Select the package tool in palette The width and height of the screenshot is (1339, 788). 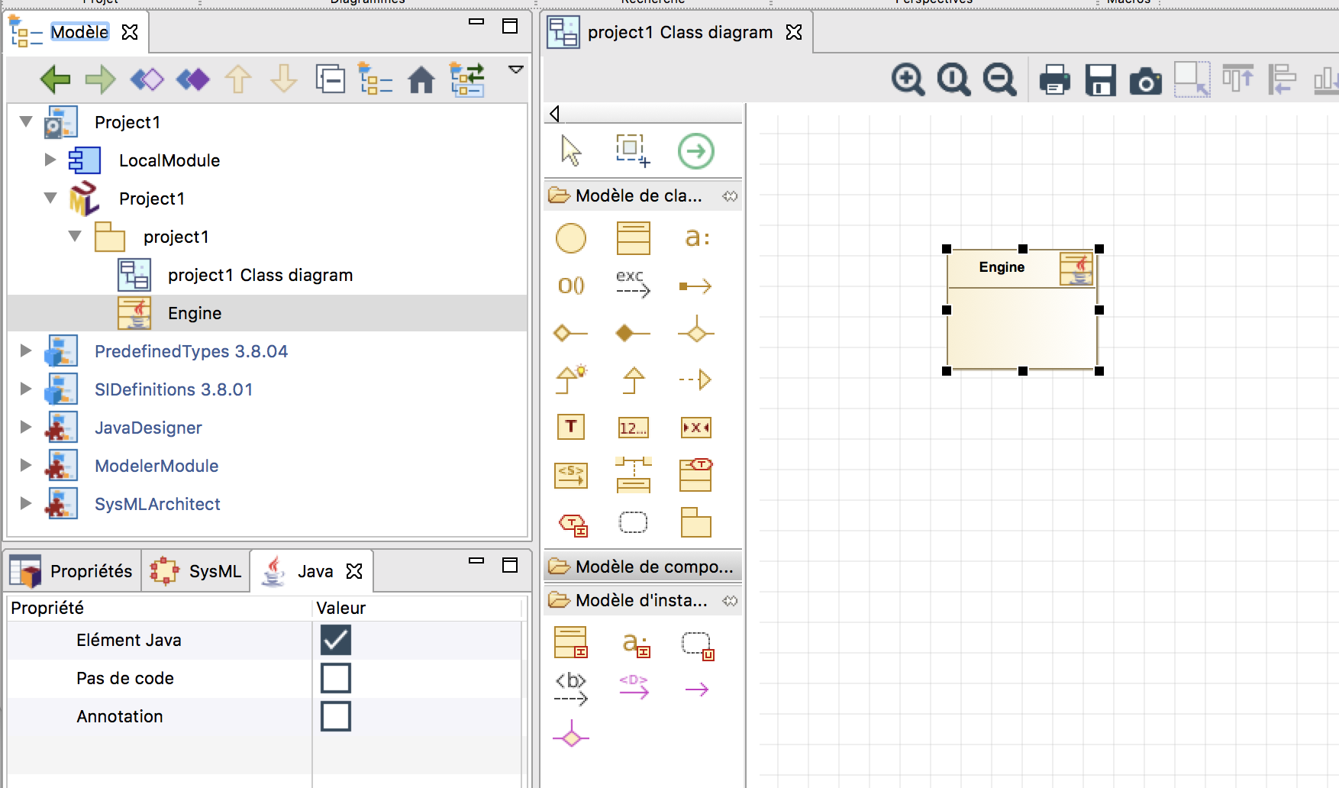coord(695,523)
